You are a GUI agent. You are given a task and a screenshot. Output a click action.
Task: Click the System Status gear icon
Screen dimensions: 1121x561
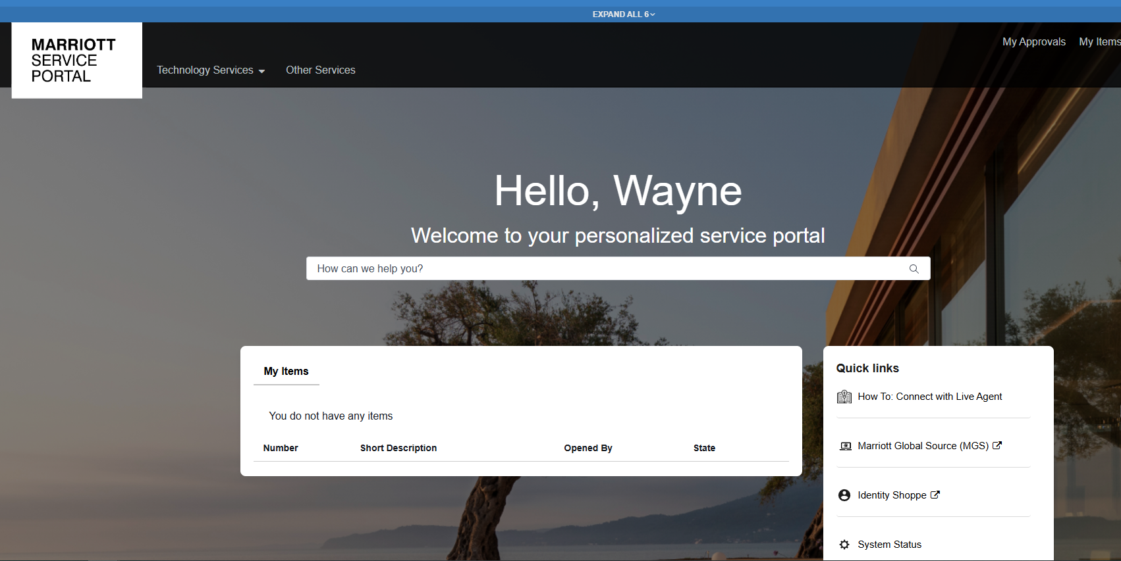click(844, 545)
